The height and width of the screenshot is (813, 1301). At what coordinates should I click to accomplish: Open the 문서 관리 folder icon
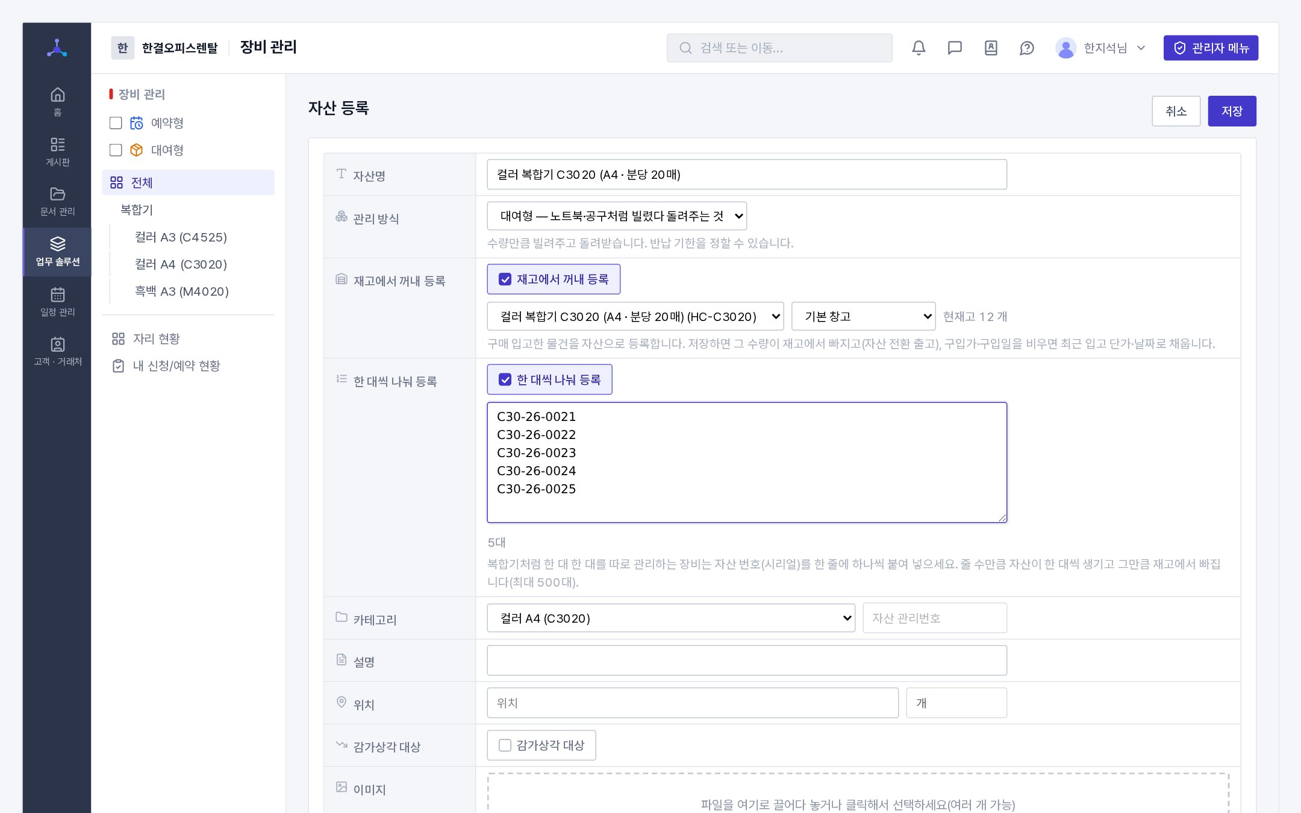[x=57, y=194]
